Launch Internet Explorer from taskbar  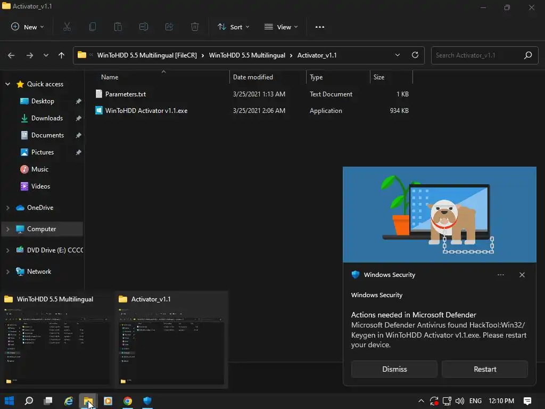coord(69,400)
